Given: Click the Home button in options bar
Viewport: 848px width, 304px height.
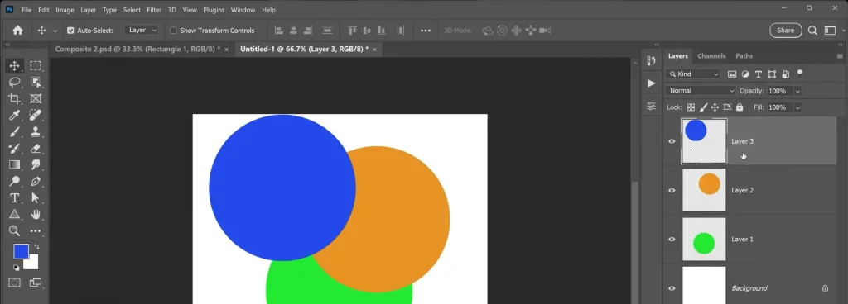Looking at the screenshot, I should pyautogui.click(x=18, y=31).
